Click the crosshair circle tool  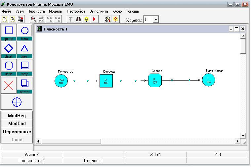coord(17,102)
